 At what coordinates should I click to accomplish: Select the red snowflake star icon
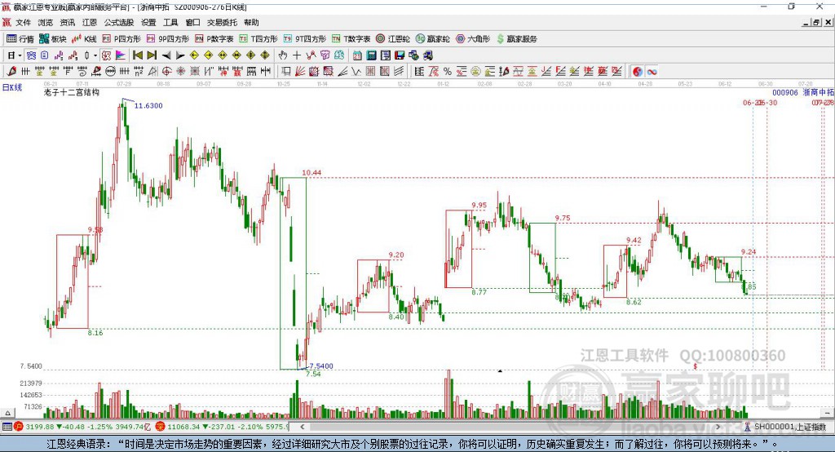coord(180,72)
